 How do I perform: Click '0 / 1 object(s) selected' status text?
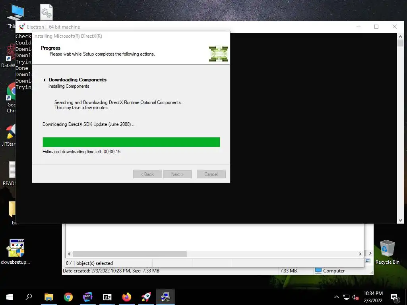(89, 263)
